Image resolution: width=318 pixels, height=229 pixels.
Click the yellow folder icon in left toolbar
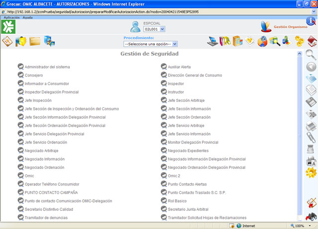pyautogui.click(x=35, y=41)
